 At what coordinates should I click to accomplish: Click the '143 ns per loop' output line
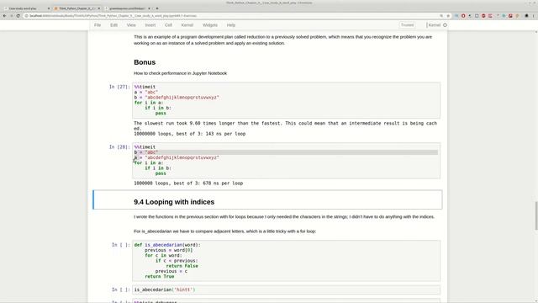click(x=189, y=134)
